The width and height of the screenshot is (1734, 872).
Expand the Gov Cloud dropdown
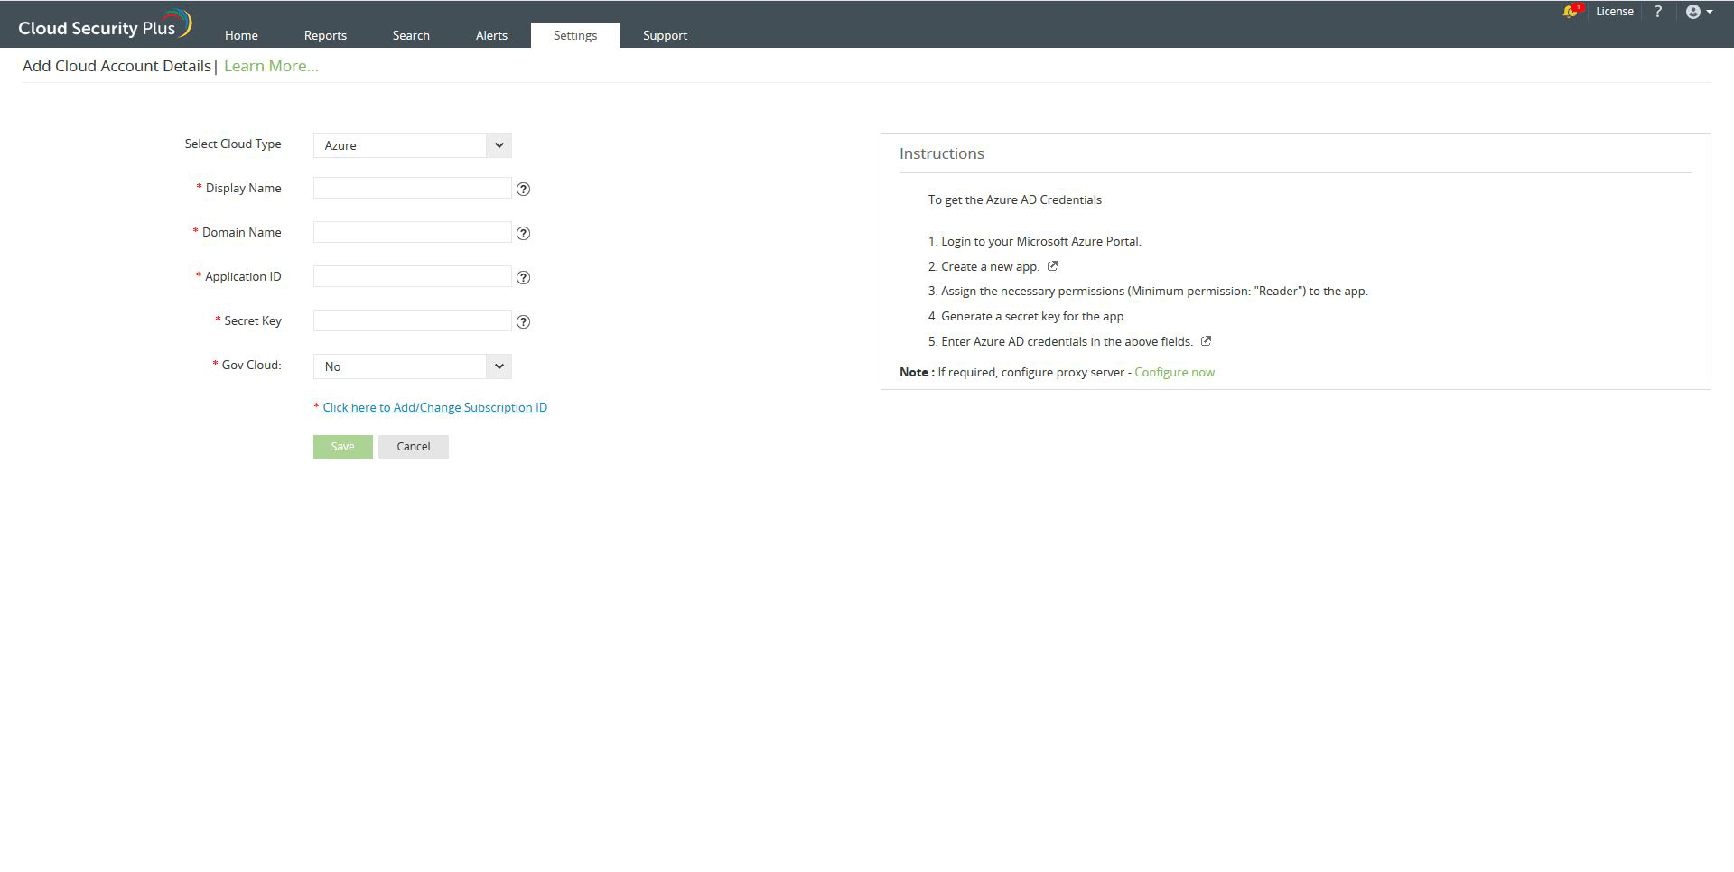click(x=498, y=366)
